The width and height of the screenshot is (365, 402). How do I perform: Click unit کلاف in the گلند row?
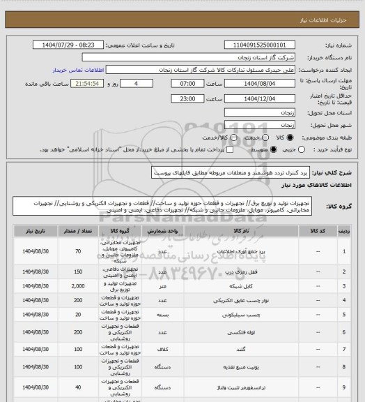(x=162, y=350)
